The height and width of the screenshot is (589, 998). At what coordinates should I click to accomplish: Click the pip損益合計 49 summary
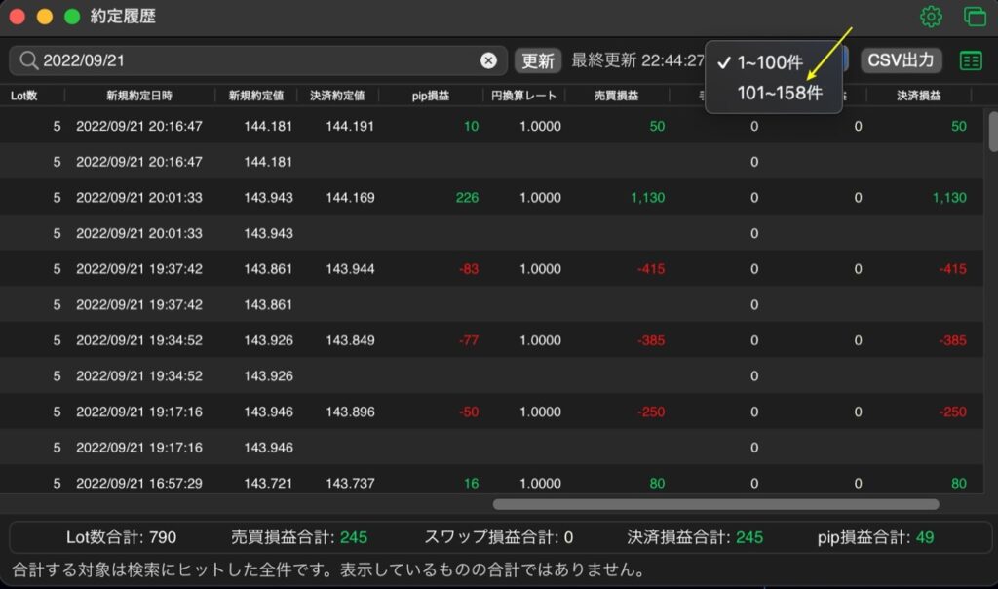click(x=876, y=537)
